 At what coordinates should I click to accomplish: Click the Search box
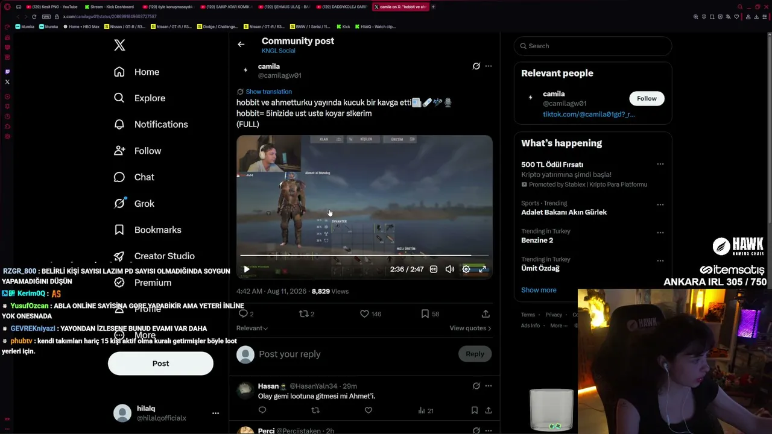coord(593,46)
